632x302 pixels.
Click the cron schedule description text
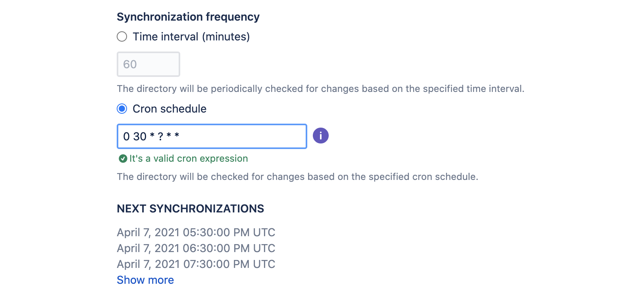(x=297, y=177)
